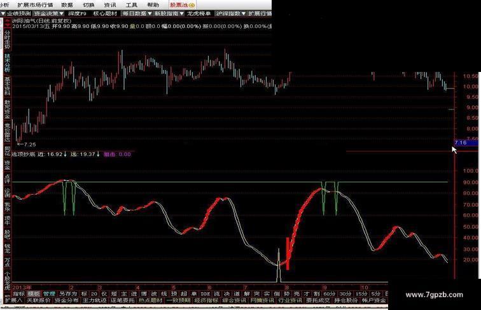Select 竞价雷达 in left sidebar
Screen dimensions: 481x310
(x=7, y=132)
